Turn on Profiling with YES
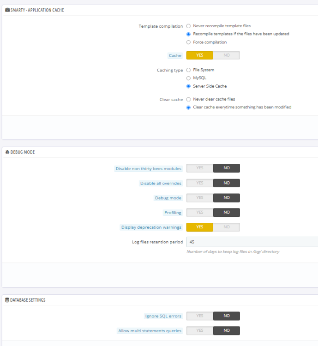 tap(200, 213)
